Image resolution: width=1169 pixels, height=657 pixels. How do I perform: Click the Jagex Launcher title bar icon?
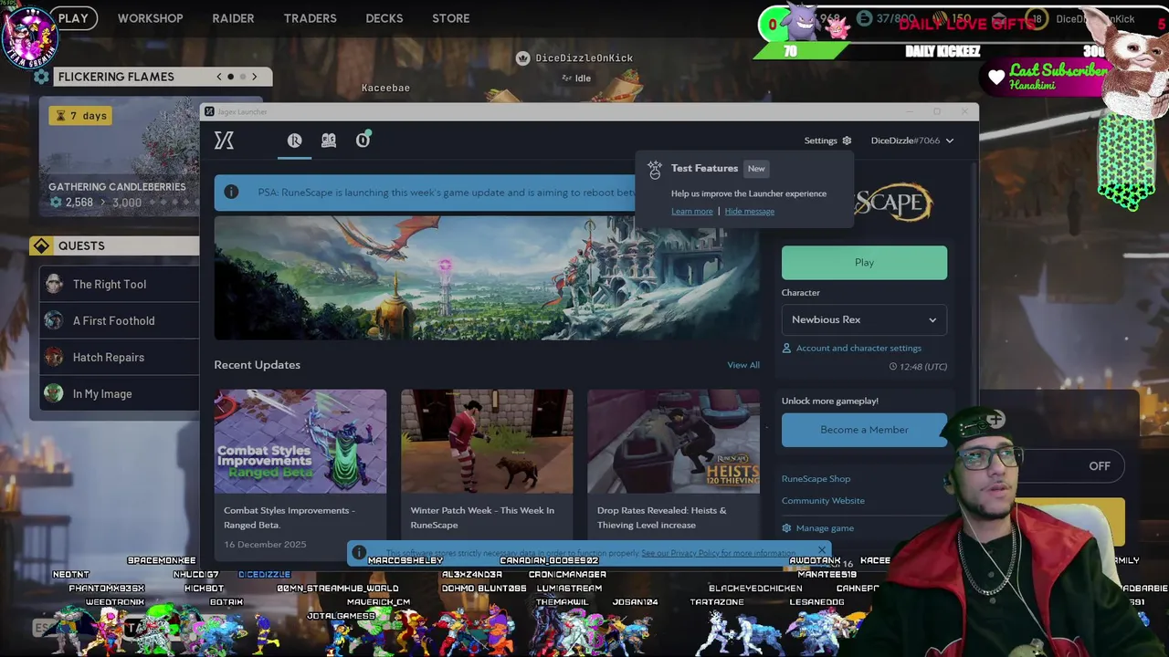point(209,111)
